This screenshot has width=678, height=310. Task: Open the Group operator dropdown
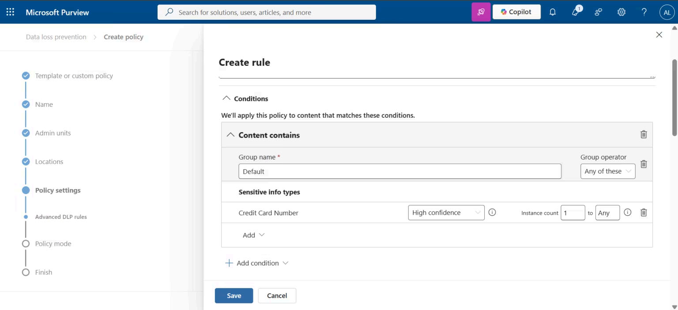pos(608,171)
